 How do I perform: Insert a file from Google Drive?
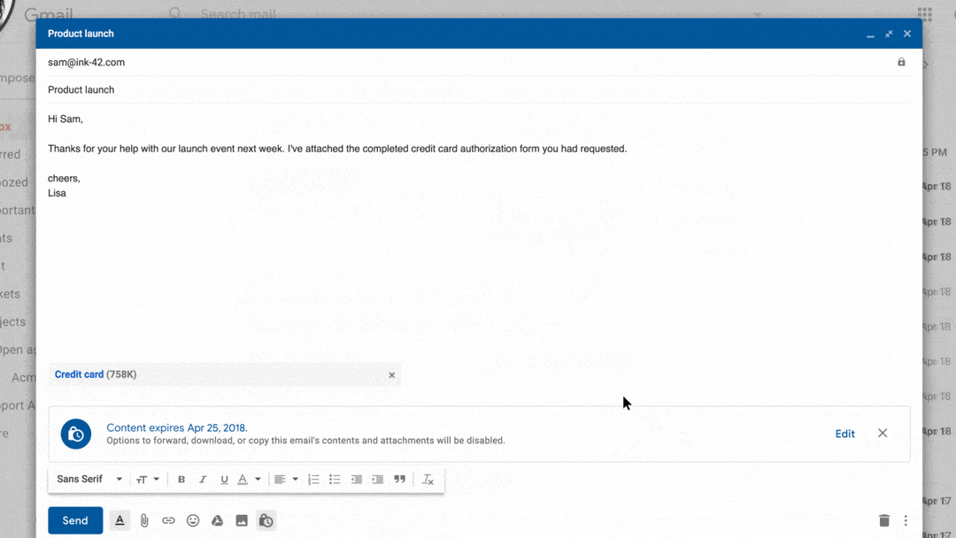[x=217, y=520]
